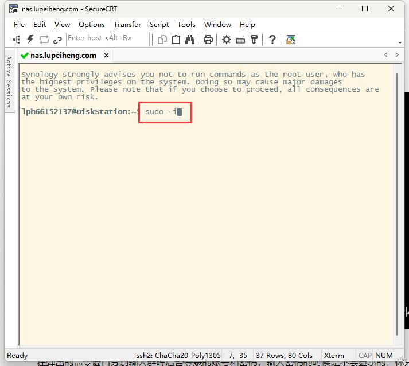Open the Window menu
The height and width of the screenshot is (366, 409).
coord(217,25)
